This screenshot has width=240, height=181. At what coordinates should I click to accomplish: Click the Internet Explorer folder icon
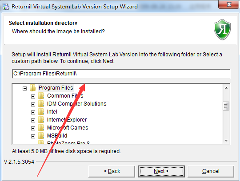[41, 120]
